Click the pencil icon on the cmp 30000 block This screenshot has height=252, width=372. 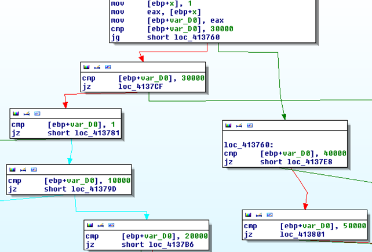click(x=97, y=67)
